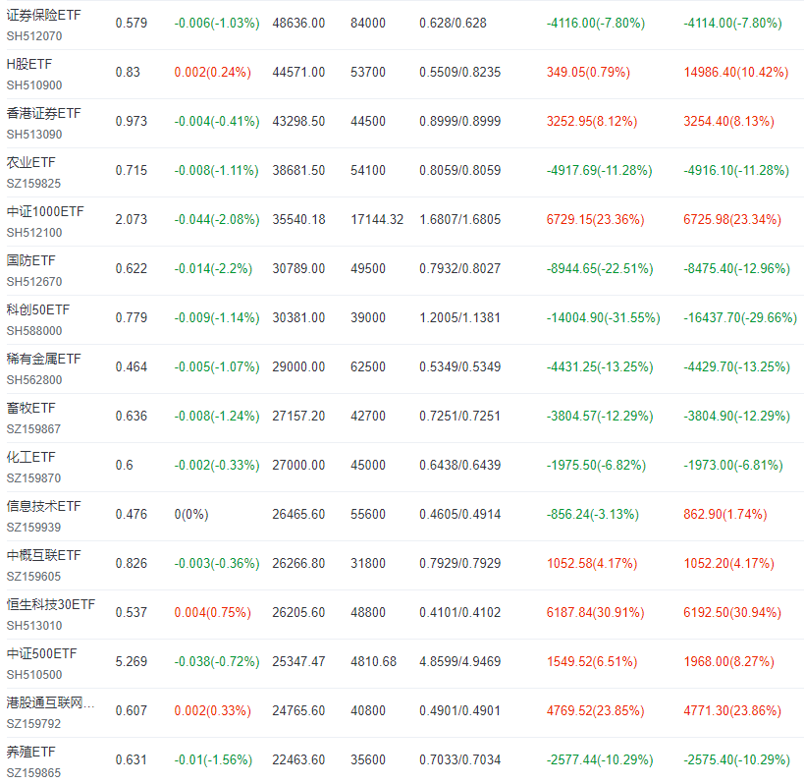Click stock code SZ159792
Image resolution: width=804 pixels, height=784 pixels.
33,724
